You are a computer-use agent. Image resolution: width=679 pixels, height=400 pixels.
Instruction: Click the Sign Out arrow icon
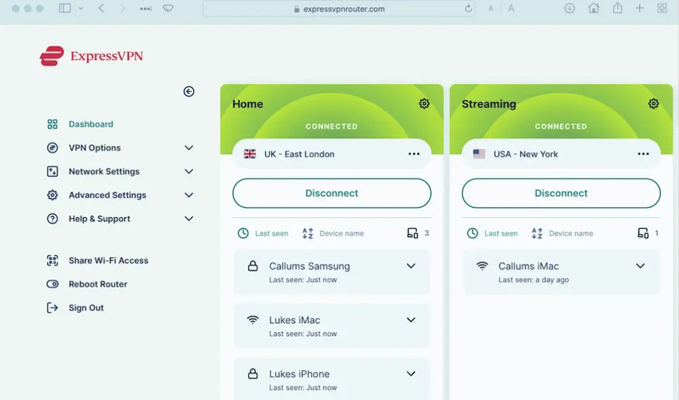coord(52,308)
